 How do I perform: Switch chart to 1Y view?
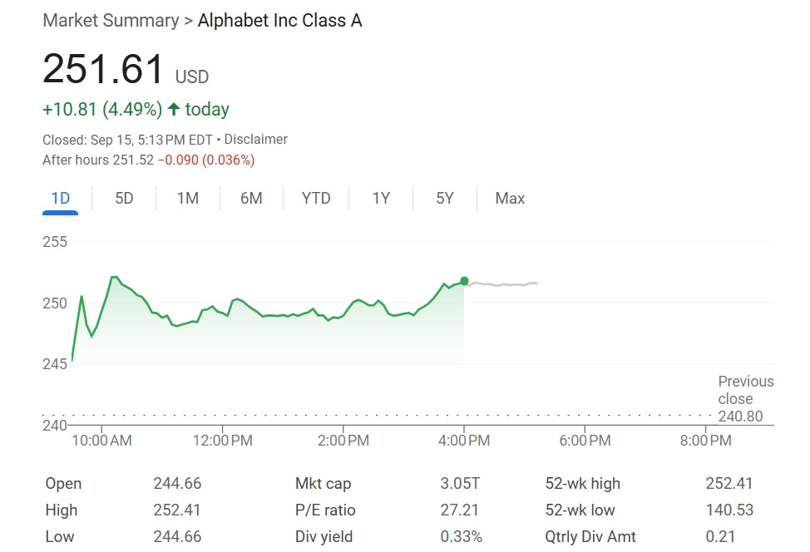(381, 198)
